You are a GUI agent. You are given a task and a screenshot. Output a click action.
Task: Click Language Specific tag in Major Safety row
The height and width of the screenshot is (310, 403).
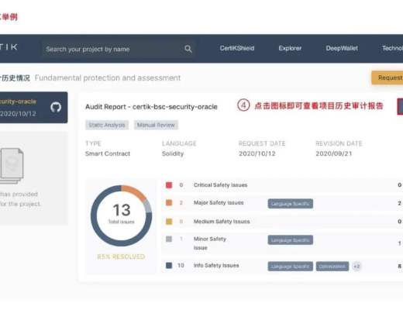pyautogui.click(x=291, y=204)
